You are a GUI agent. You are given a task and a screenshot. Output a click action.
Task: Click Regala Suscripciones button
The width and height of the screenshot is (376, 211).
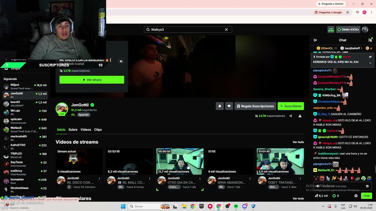[255, 106]
